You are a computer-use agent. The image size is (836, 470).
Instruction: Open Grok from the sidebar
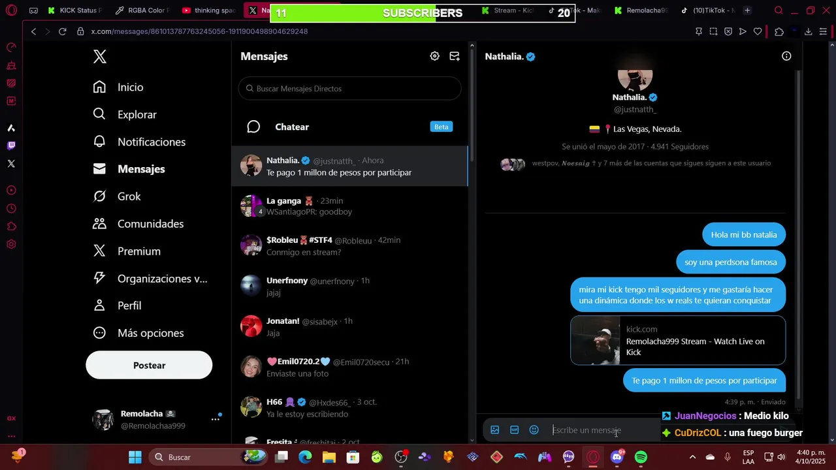(117, 196)
